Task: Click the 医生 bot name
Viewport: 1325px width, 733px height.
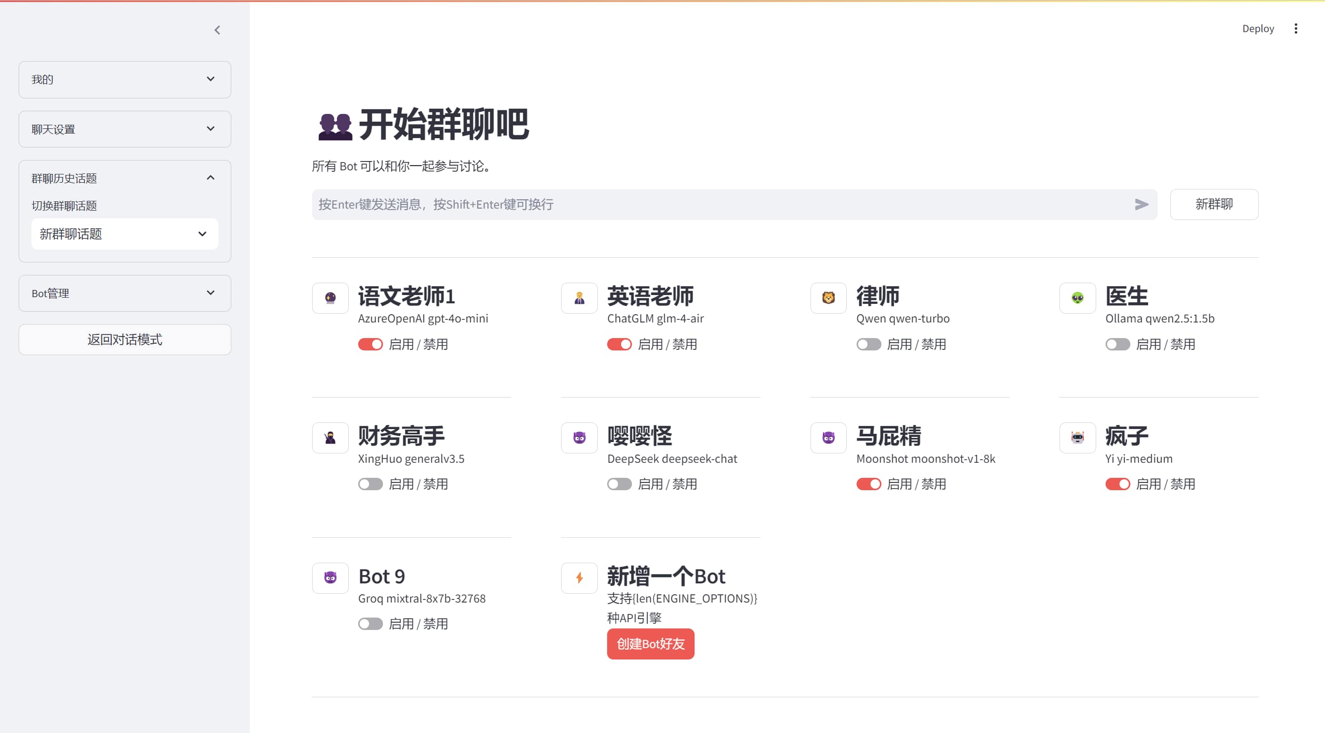Action: [1127, 296]
